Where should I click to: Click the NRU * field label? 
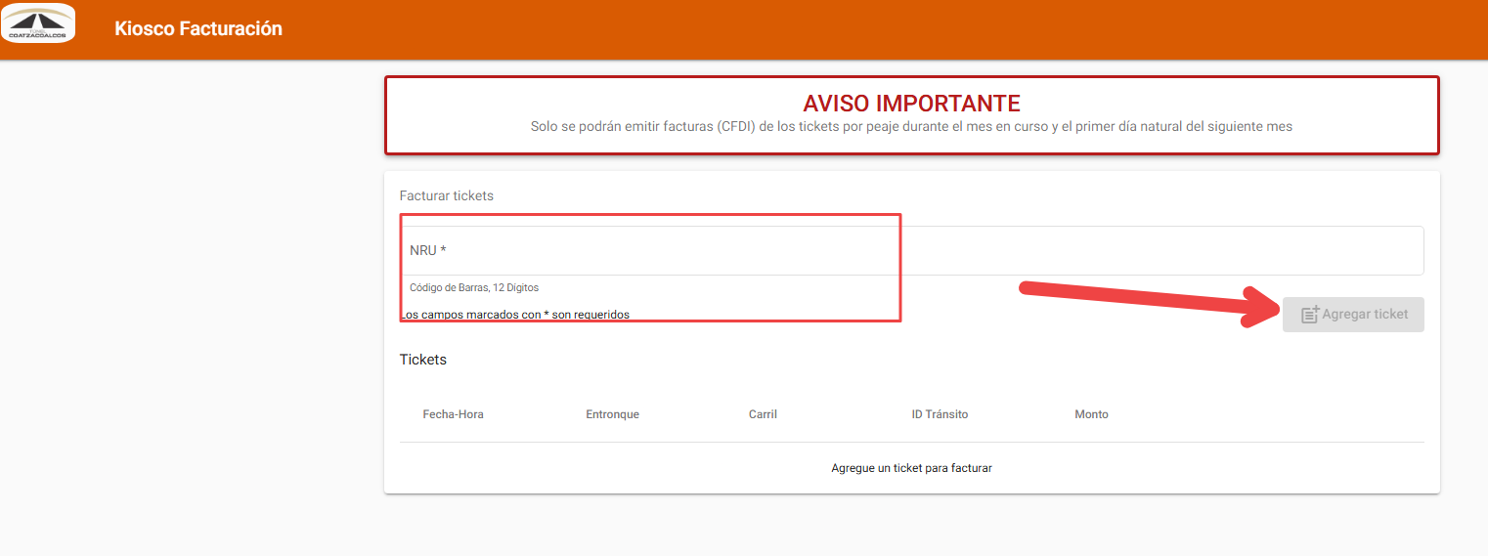[427, 250]
